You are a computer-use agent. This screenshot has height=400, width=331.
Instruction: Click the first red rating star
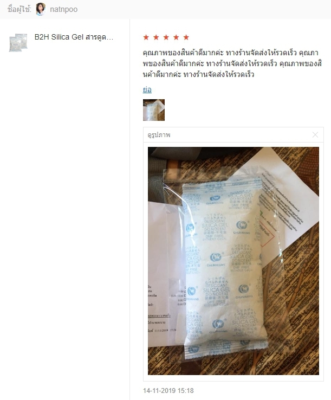[x=146, y=37]
